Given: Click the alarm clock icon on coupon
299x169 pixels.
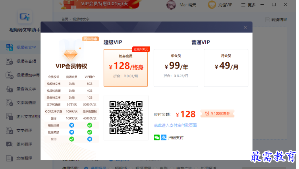Looking at the screenshot, I should (x=207, y=113).
